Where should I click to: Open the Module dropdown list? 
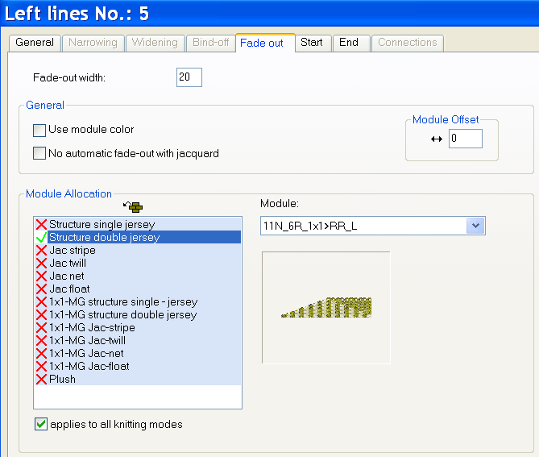tap(475, 226)
